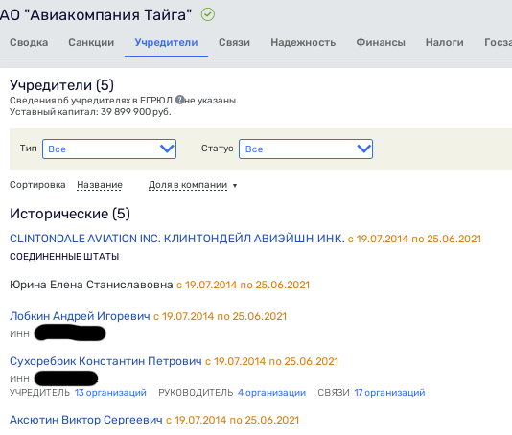
Task: Click the Учредители (5) heading
Action: (x=61, y=85)
